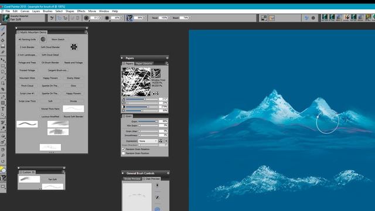
Task: Click the Fan Soft button in Custom panel
Action: (53, 179)
